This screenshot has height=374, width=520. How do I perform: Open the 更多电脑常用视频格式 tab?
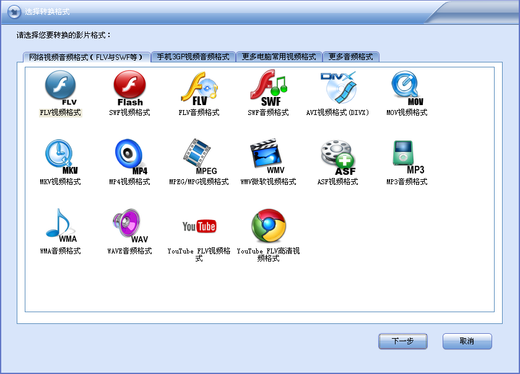coord(279,57)
